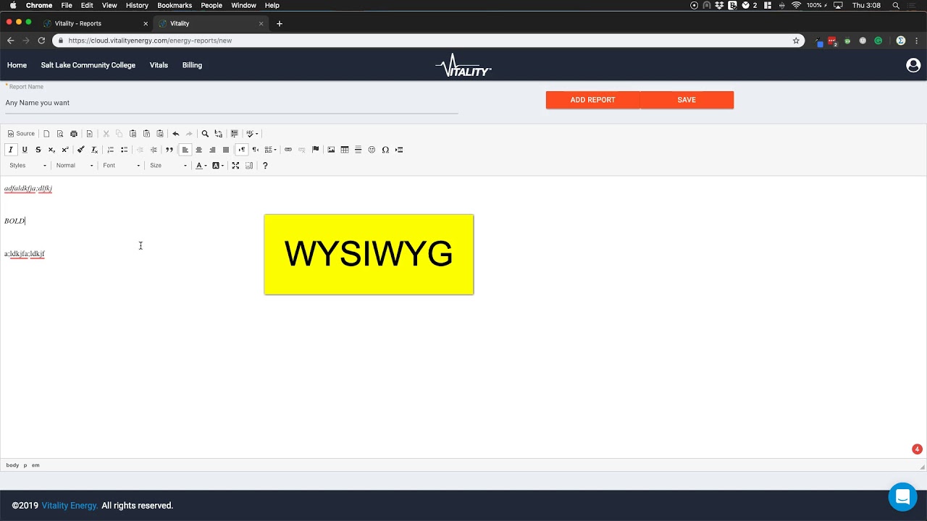
Task: Click the Preview document icon
Action: (60, 134)
